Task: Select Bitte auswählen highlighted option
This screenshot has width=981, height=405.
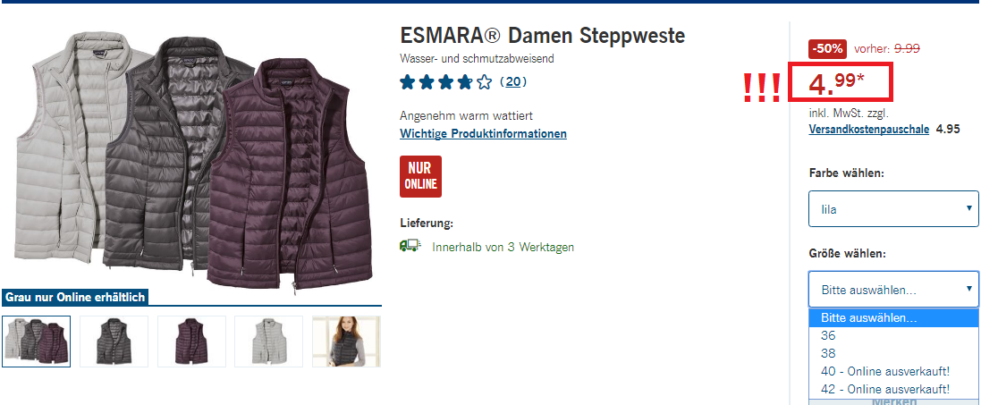Action: (x=893, y=318)
